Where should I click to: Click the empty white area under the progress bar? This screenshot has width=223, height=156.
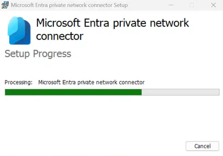pos(111,121)
